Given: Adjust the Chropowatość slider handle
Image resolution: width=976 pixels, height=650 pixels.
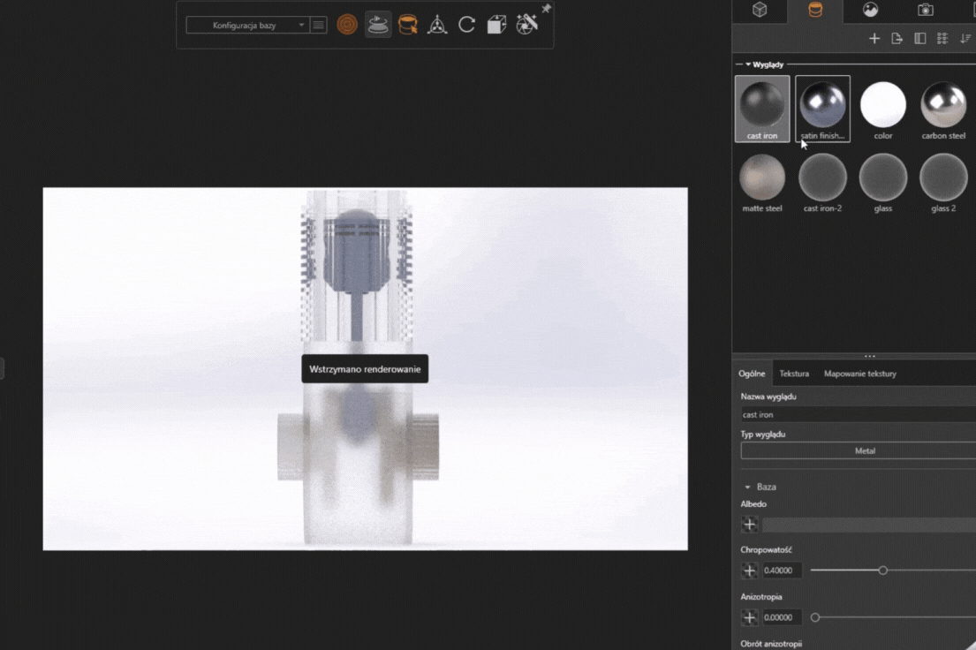Looking at the screenshot, I should point(882,571).
